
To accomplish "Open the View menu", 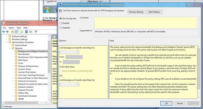I will click(x=19, y=28).
